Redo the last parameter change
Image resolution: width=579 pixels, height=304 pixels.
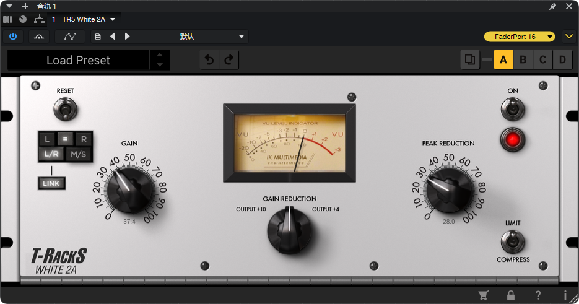229,60
